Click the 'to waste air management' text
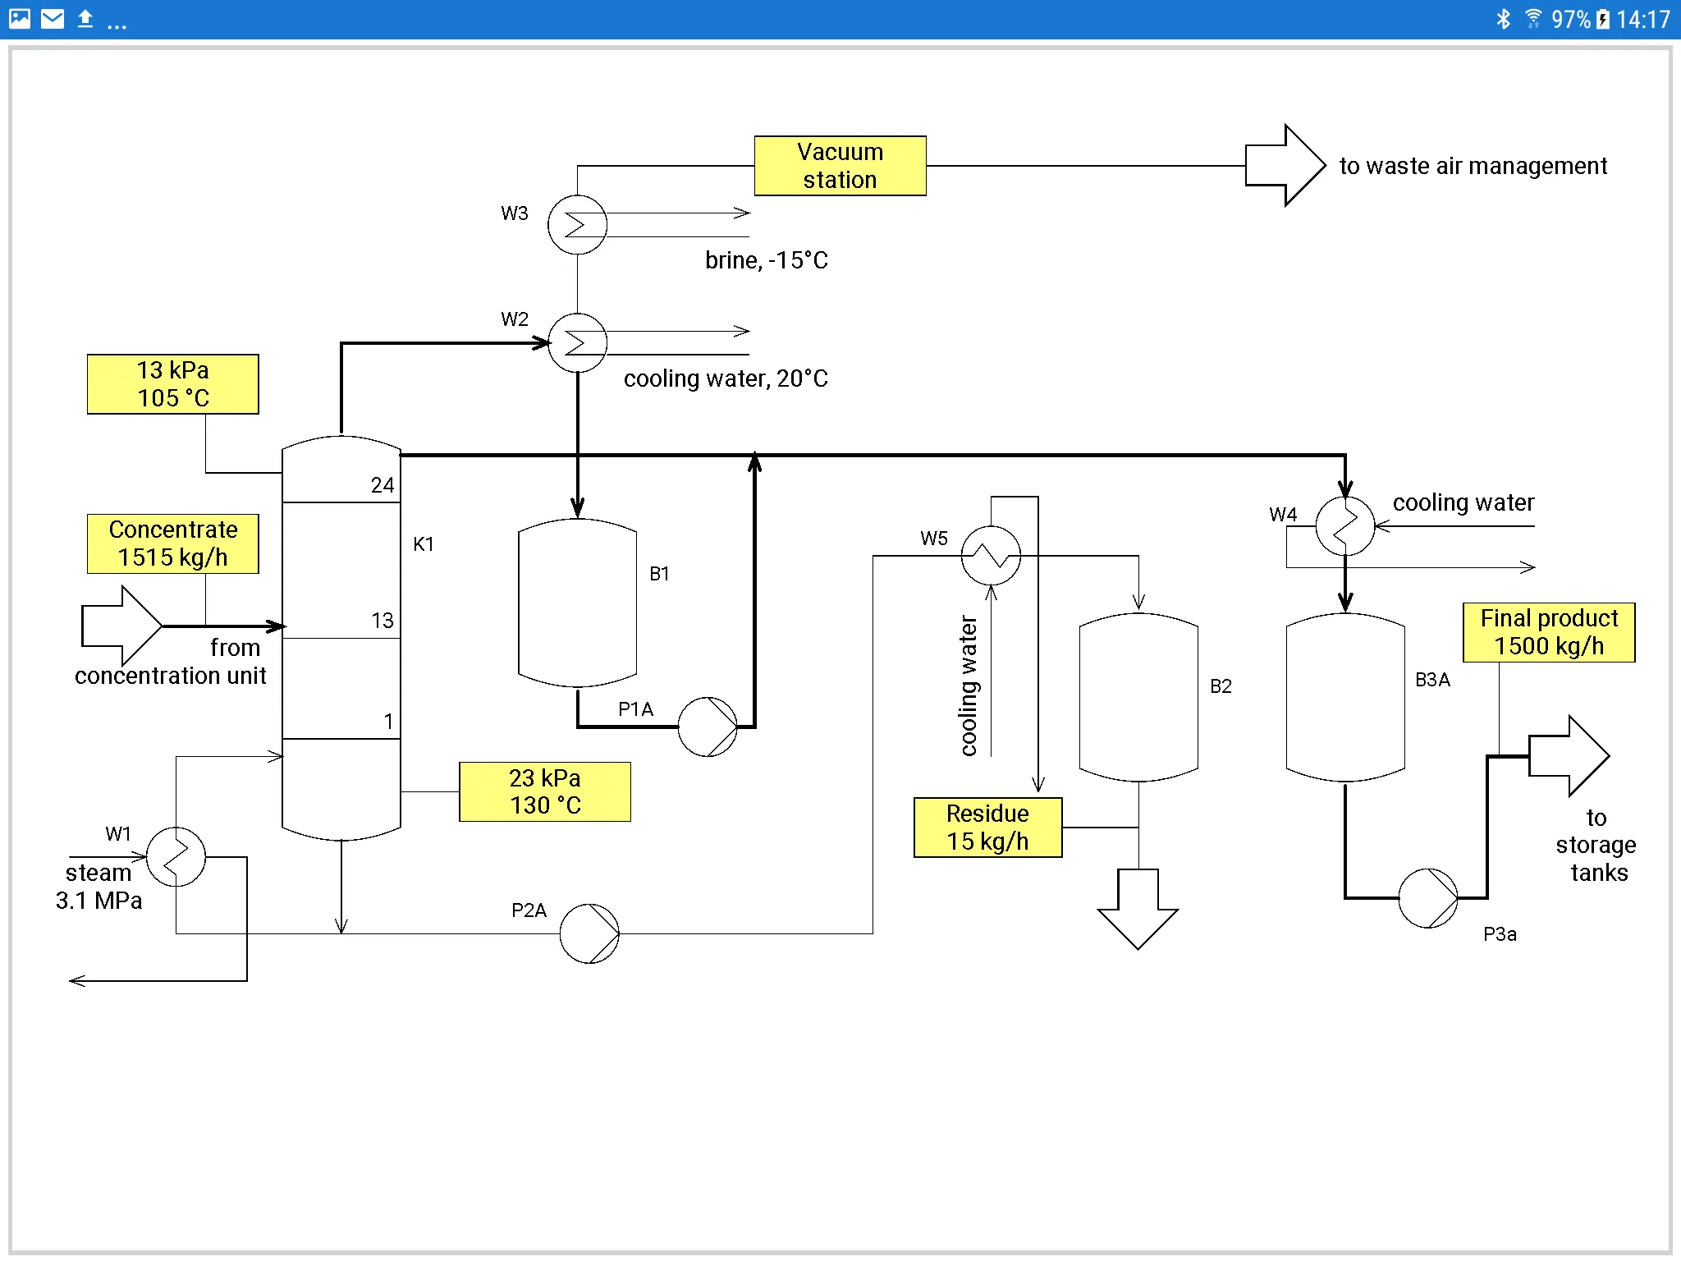The image size is (1681, 1261). click(1473, 166)
